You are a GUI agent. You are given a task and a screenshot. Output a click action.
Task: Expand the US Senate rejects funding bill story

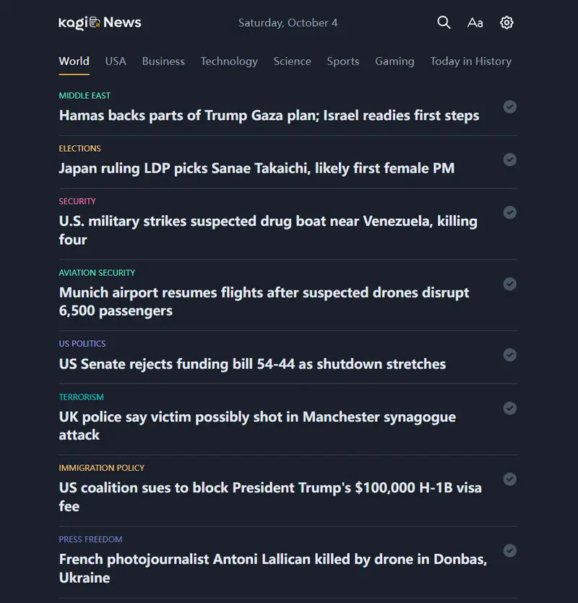252,364
